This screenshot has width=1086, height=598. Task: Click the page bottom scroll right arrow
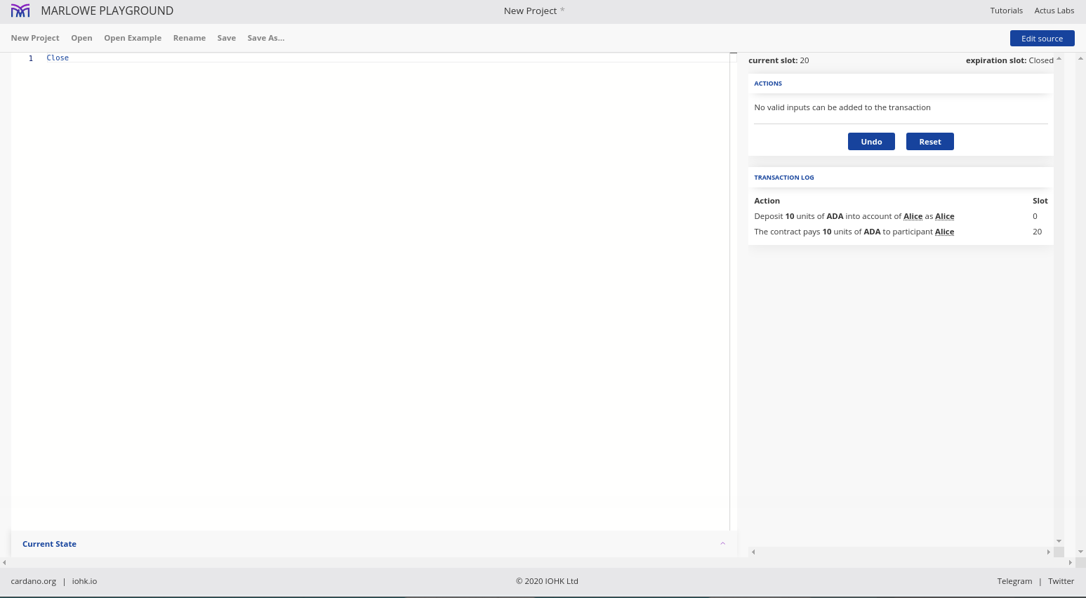tap(1070, 562)
